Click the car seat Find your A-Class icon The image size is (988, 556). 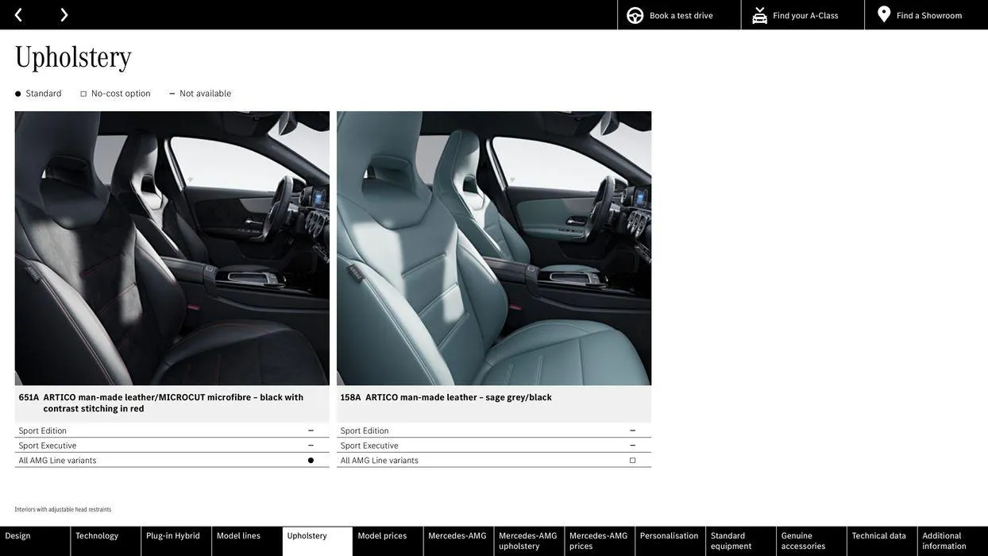pos(759,16)
